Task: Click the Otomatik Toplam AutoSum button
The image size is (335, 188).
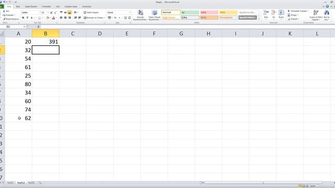Action: click(x=297, y=11)
